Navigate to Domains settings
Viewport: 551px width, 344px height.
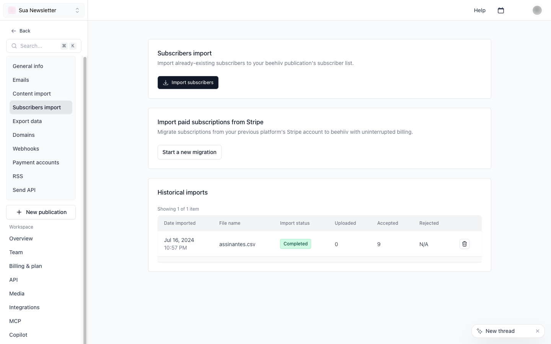click(x=41, y=135)
